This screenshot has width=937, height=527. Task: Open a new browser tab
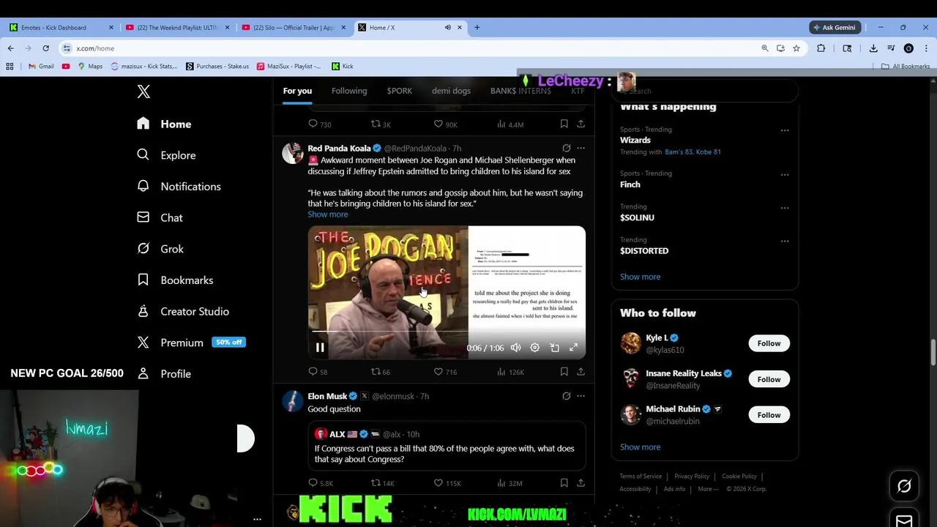click(477, 28)
